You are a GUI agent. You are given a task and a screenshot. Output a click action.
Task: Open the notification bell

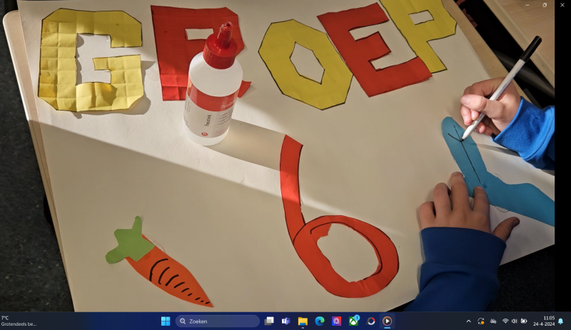561,321
